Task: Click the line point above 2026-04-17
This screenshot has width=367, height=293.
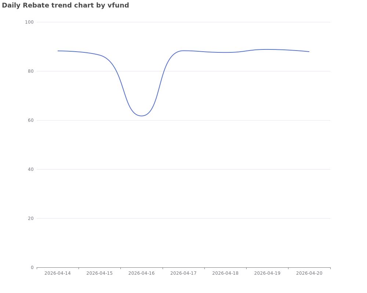Action: [183, 51]
